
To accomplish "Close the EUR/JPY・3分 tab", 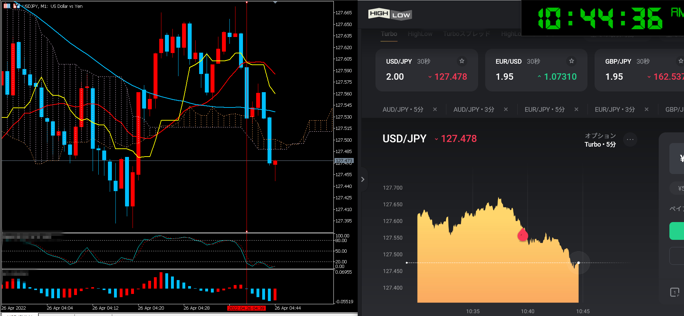I will (647, 110).
